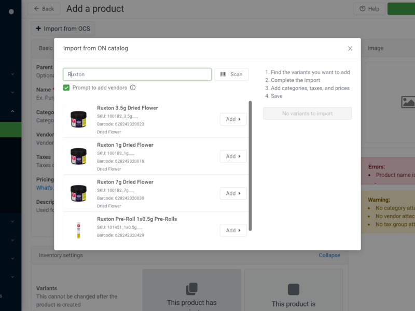415x311 pixels.
Task: Click Ruxton Pre-Roll 1x0.5g Pre-Rolls title
Action: [x=137, y=219]
